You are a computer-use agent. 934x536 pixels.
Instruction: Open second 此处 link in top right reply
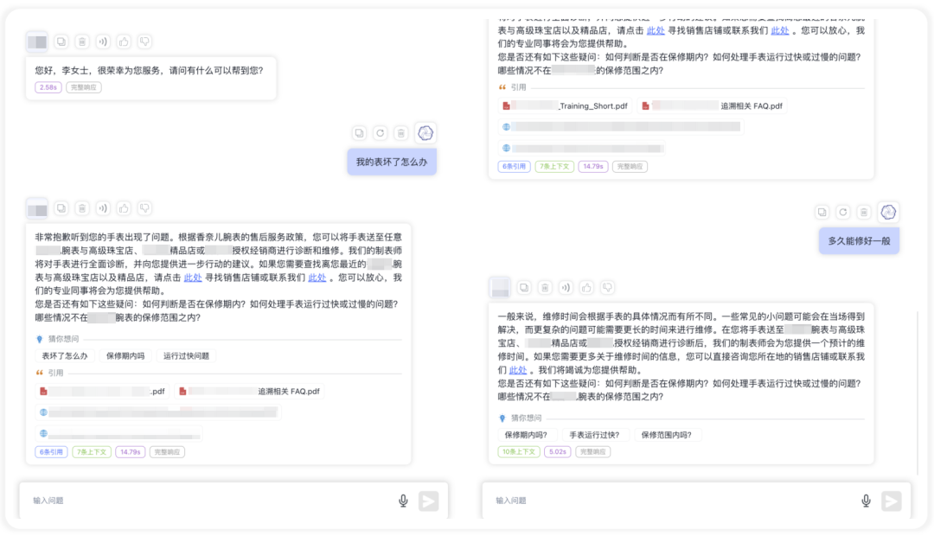pos(780,30)
